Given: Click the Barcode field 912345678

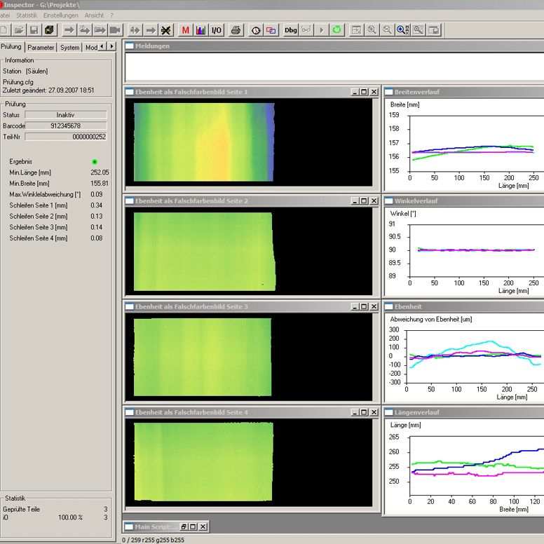Looking at the screenshot, I should (x=66, y=125).
